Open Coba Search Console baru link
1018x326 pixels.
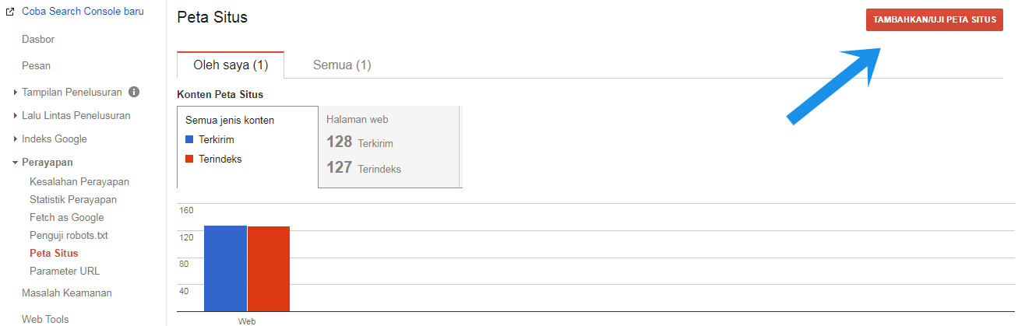(x=83, y=12)
